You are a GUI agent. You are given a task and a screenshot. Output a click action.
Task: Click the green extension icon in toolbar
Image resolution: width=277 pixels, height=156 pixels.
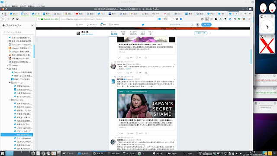(239, 19)
